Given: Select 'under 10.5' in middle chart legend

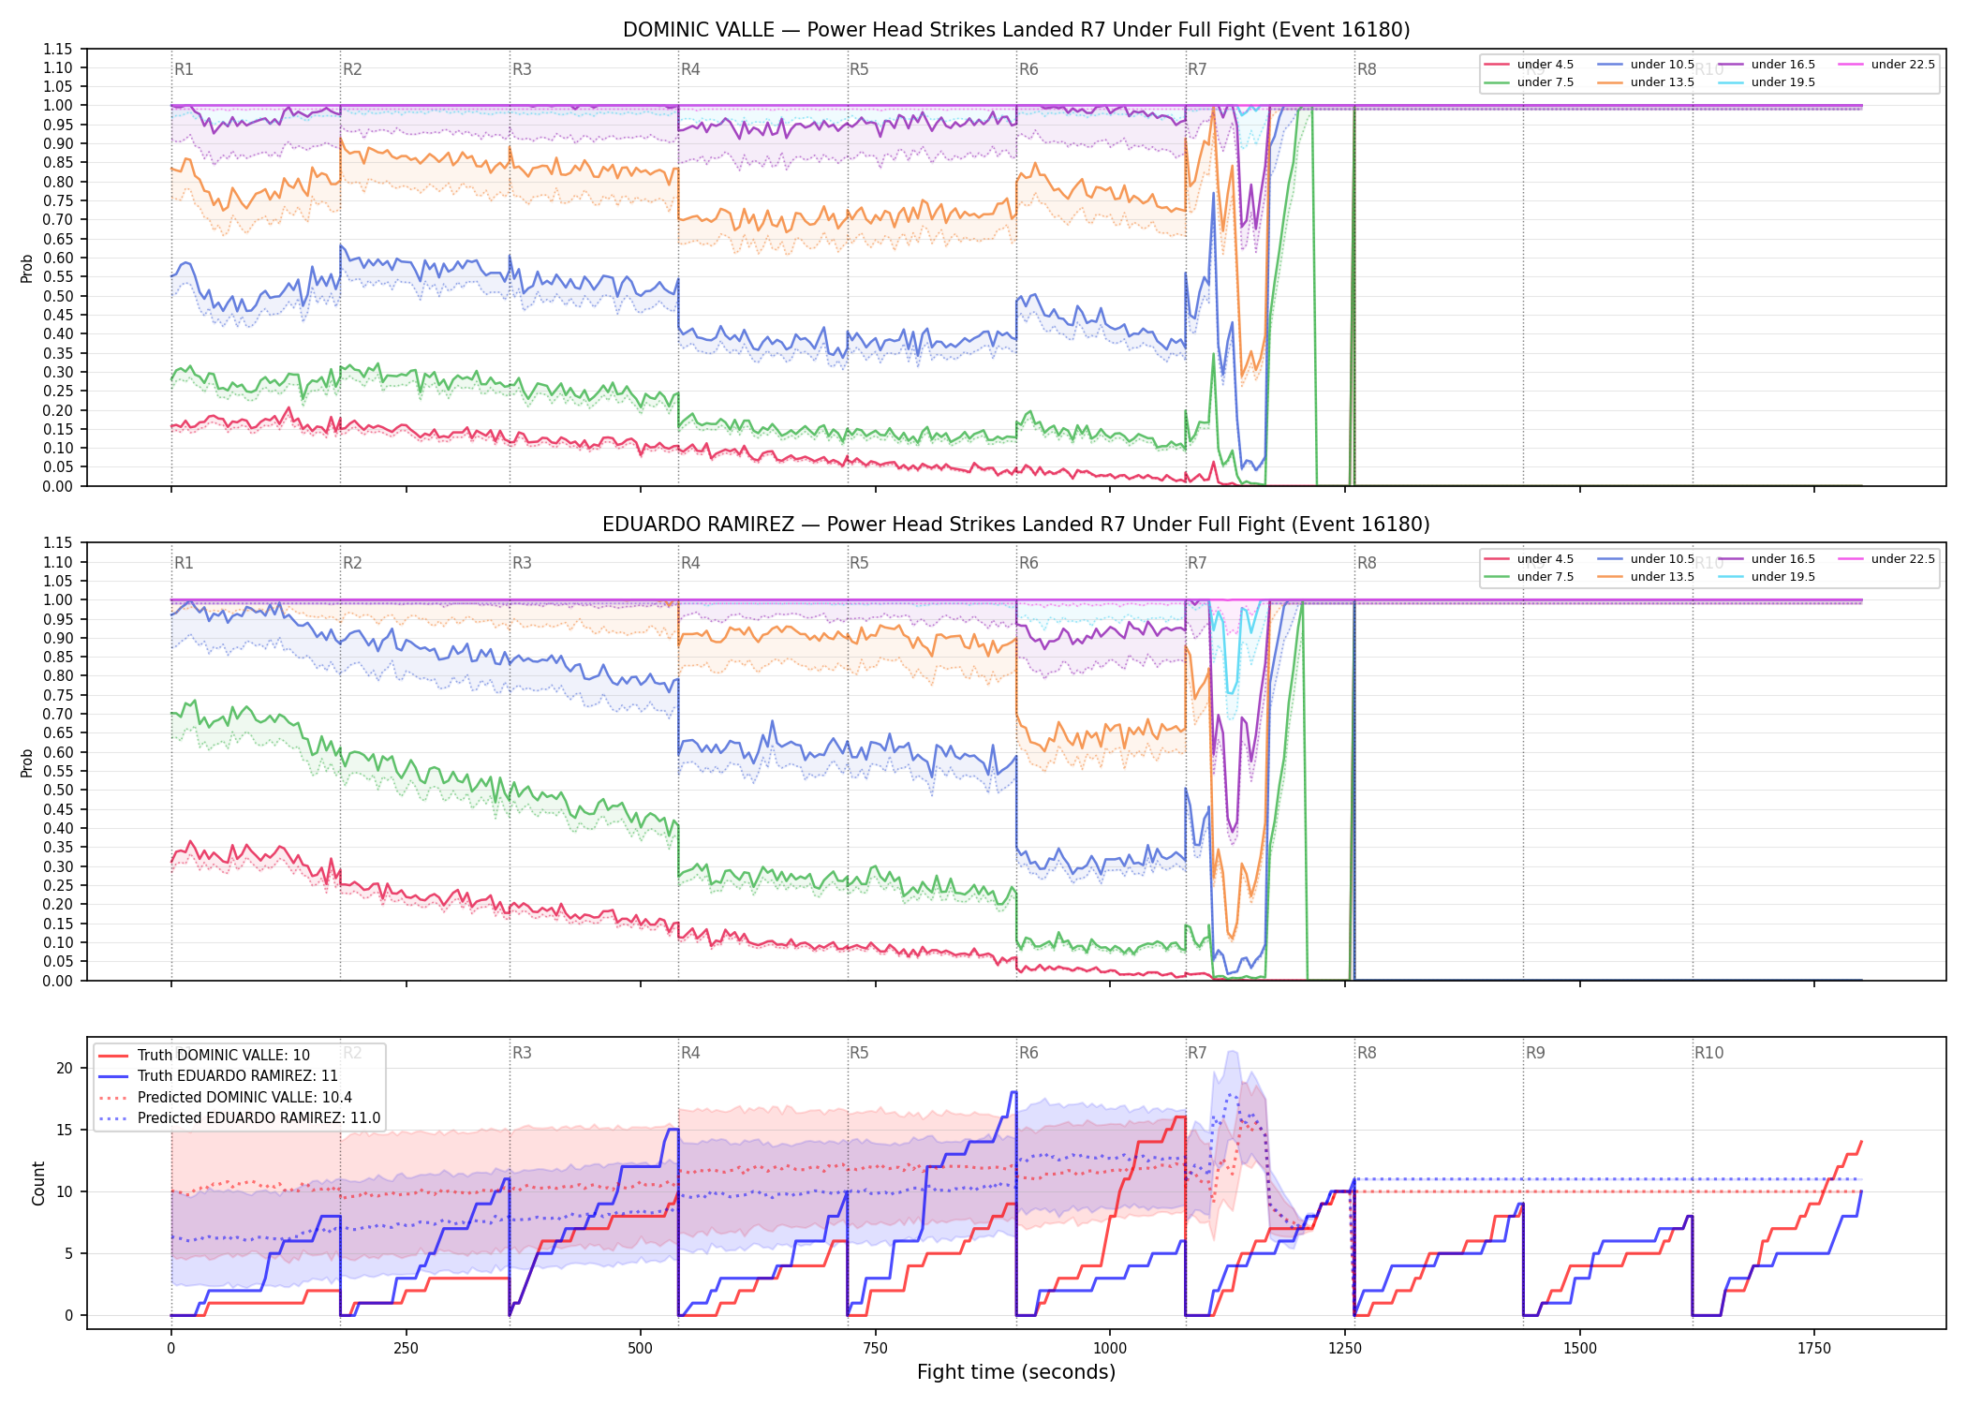Looking at the screenshot, I should [x=1647, y=559].
